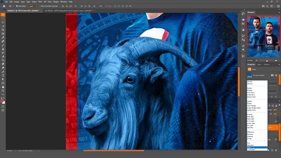The height and width of the screenshot is (158, 281).
Task: Select the Horizontal Type tool
Action: [3, 75]
